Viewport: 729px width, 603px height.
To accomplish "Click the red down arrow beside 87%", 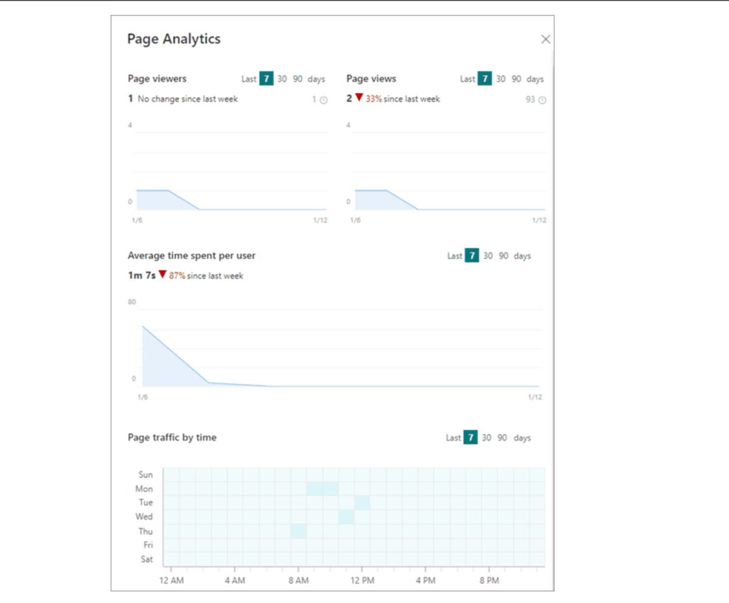I will [x=162, y=274].
